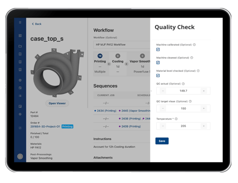238x183 pixels.
Task: Click the external link icon in sidebar
Action: [20, 128]
